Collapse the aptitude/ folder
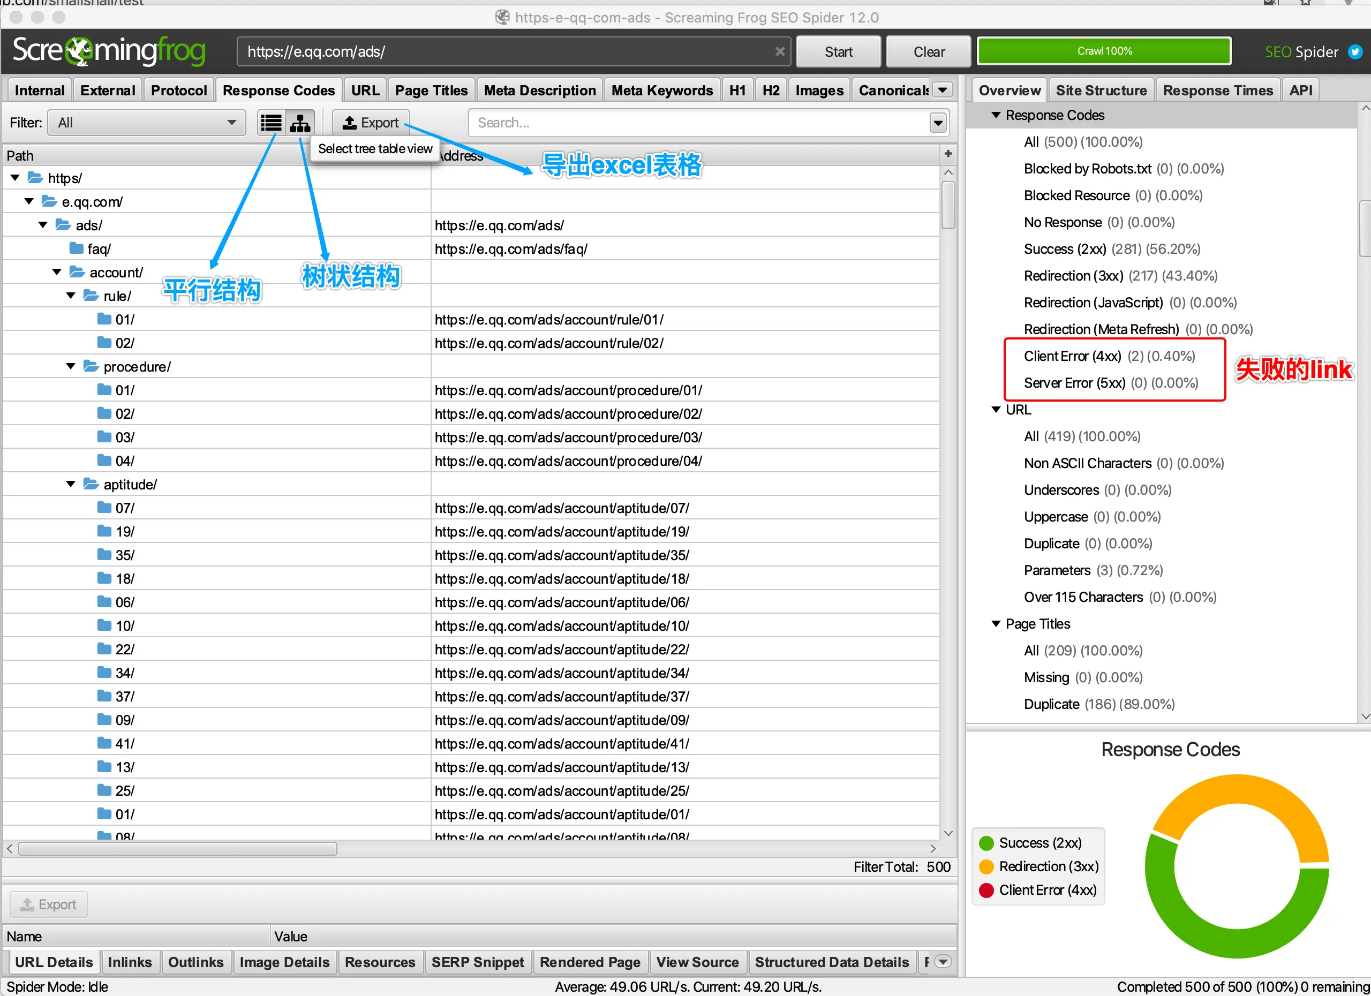Screen dimensions: 1371x996 pos(71,484)
